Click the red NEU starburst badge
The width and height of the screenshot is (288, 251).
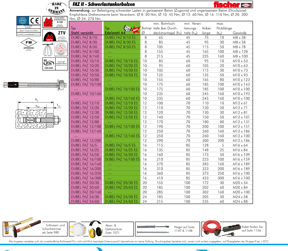(x=135, y=30)
